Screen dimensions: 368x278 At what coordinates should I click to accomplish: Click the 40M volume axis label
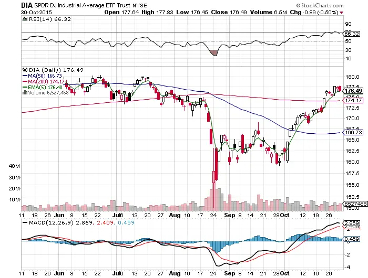tap(14, 166)
